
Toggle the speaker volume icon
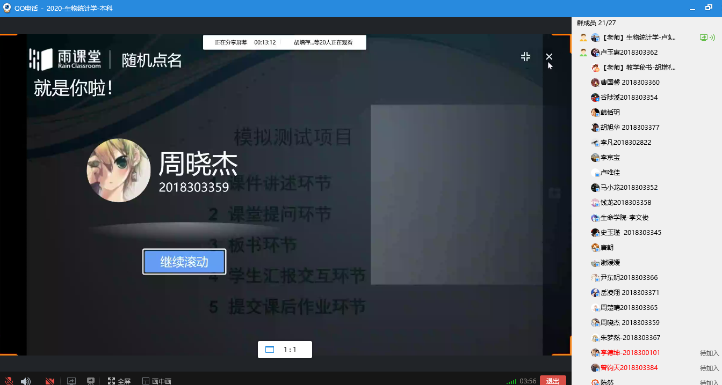pos(25,381)
